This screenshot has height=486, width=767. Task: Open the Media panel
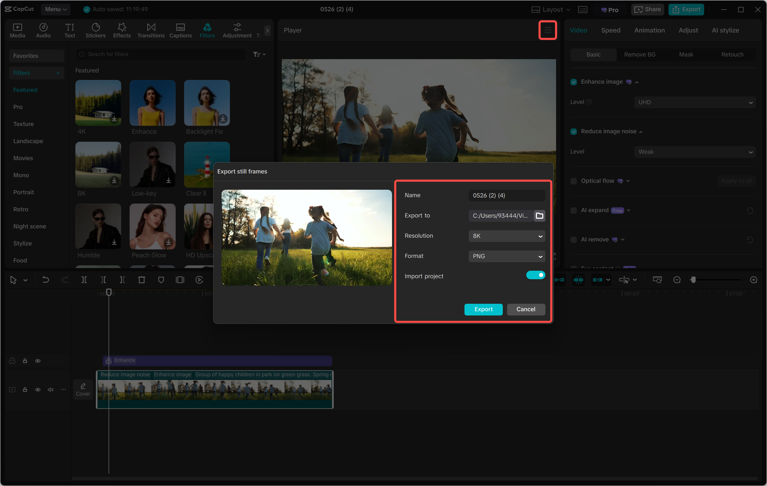click(18, 30)
